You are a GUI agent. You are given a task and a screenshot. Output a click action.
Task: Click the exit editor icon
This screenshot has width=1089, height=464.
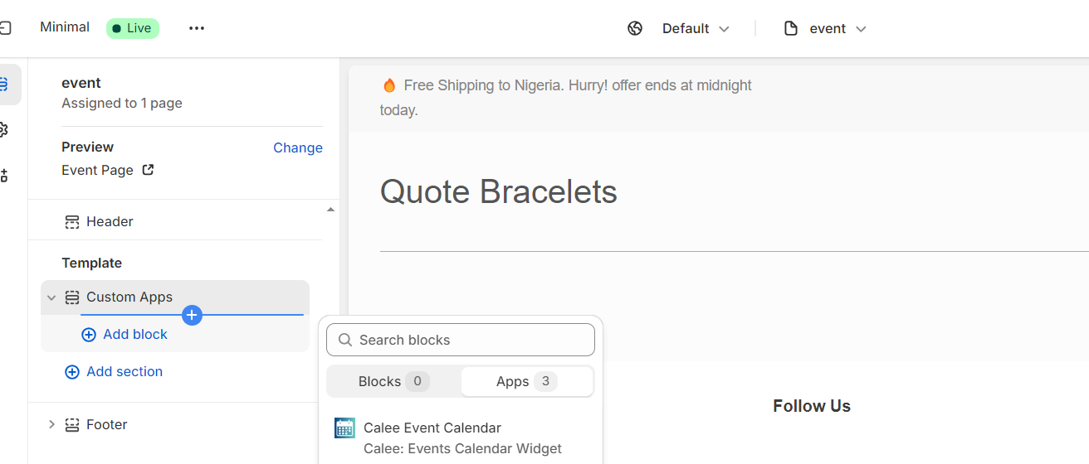5,28
